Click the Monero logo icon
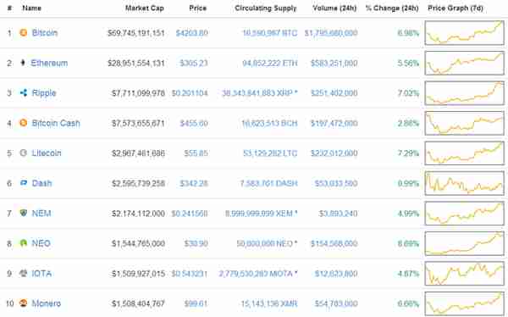This screenshot has height=317, width=508. tap(24, 303)
